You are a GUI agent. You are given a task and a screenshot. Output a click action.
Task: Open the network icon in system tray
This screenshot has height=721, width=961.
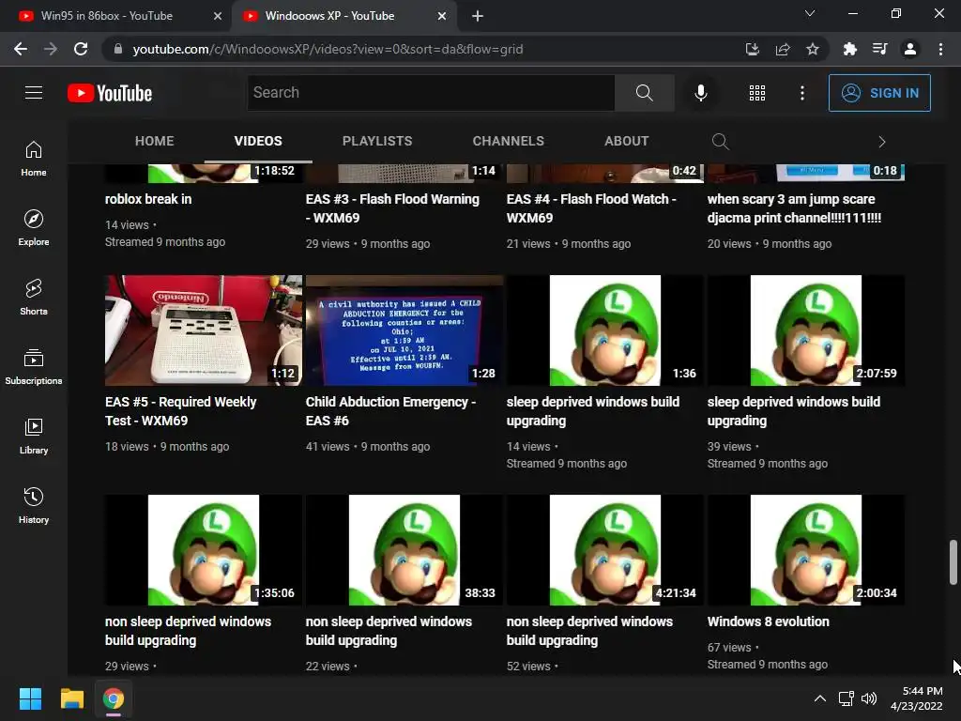[847, 698]
